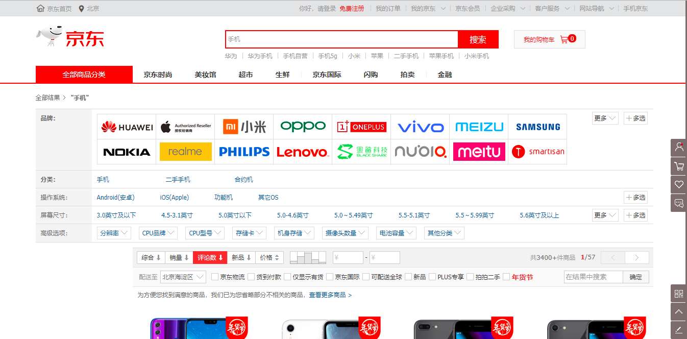Click the 确定 button for in-result search
This screenshot has height=339, width=687.
click(x=636, y=277)
